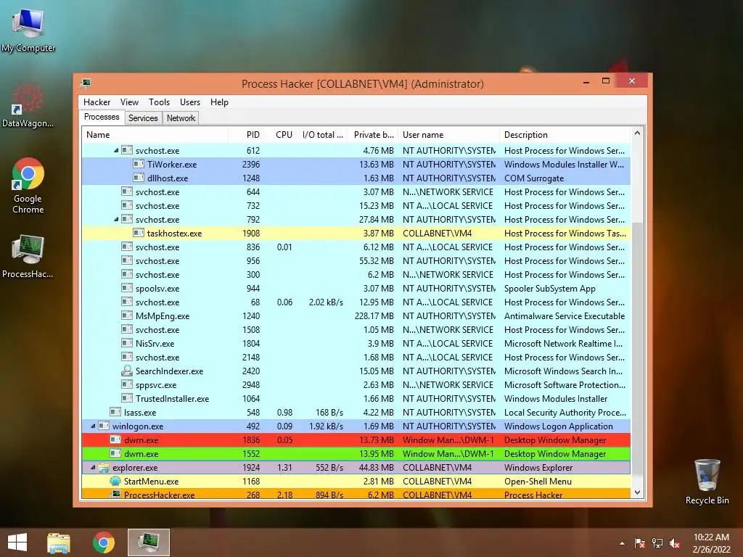
Task: Click Process Hacker title bar icon
Action: (x=86, y=84)
